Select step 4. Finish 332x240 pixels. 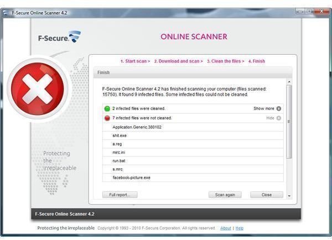coord(256,61)
